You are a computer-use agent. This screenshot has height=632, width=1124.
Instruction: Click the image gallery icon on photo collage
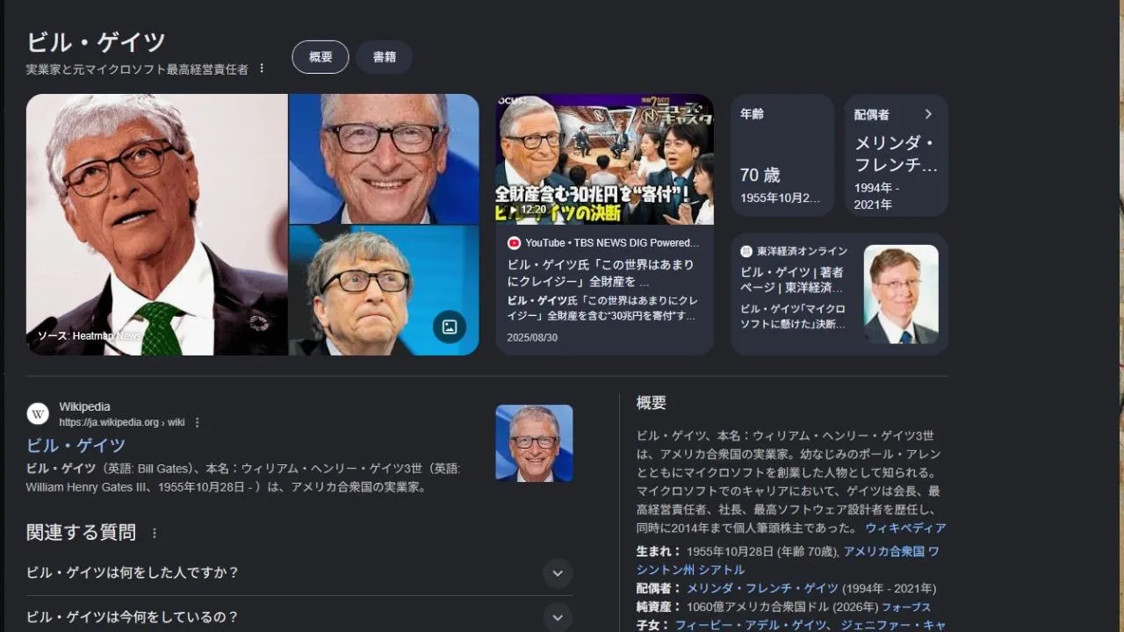(450, 327)
